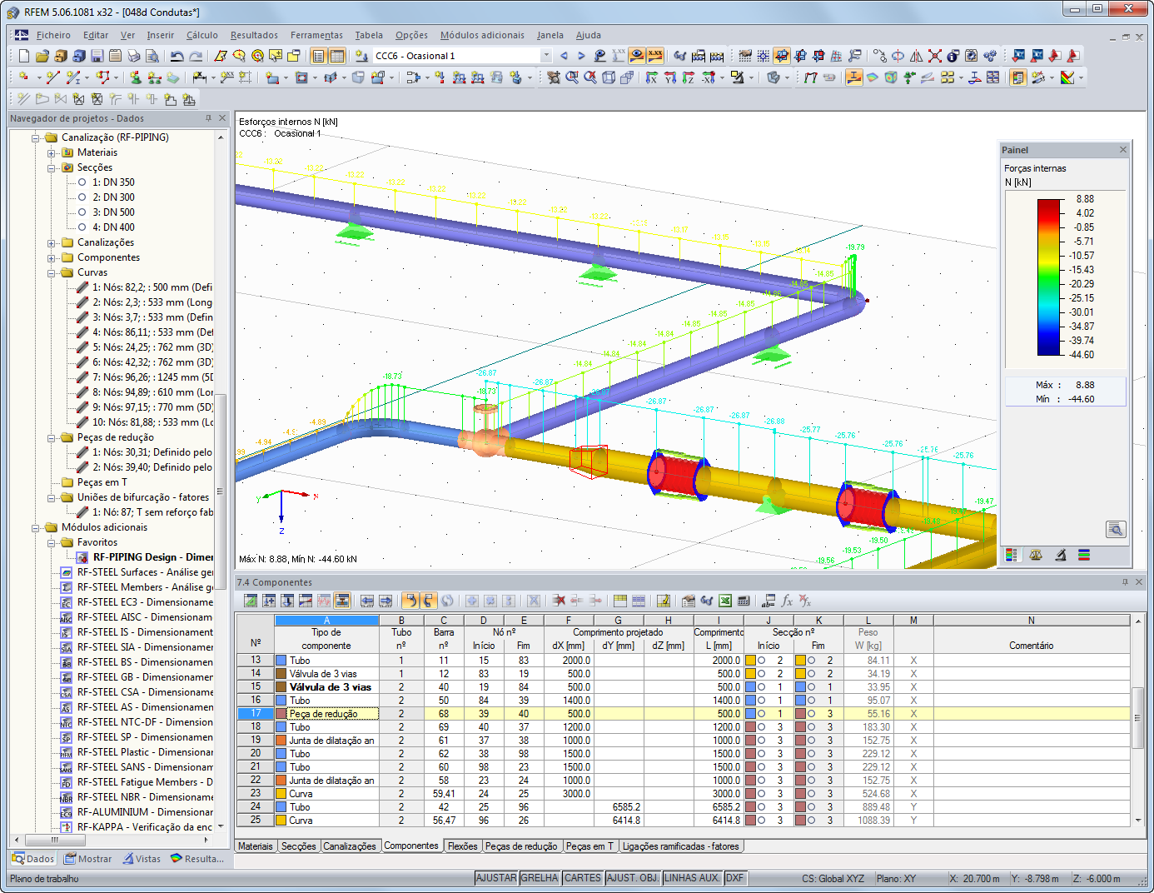The height and width of the screenshot is (893, 1154).
Task: Open the Ficheiro menu
Action: tap(53, 35)
